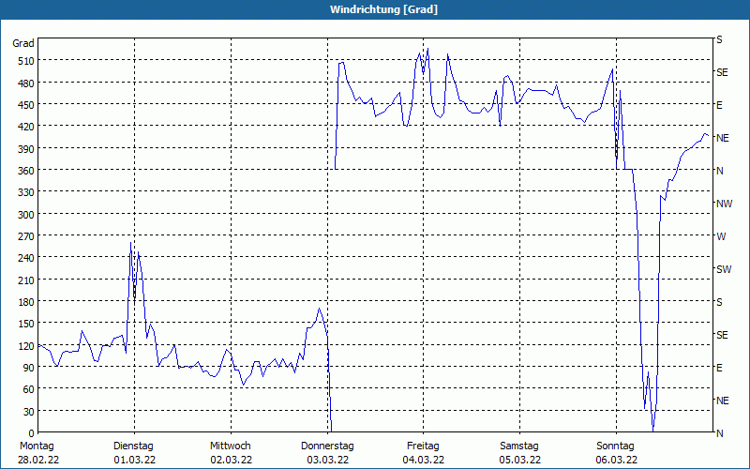Select the '120' y-axis value

(x=26, y=346)
